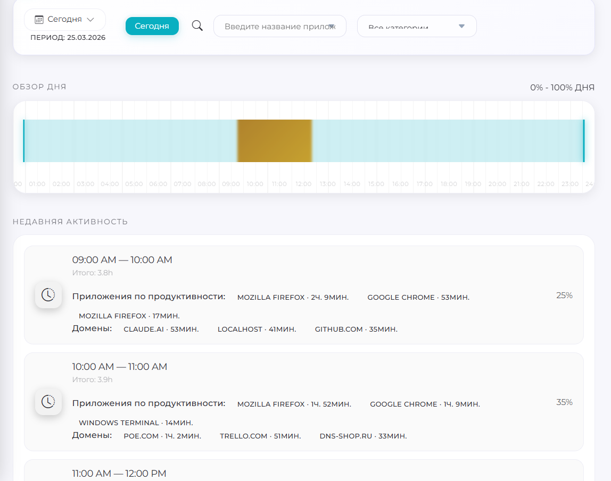Expand the application name suggestions arrow

pyautogui.click(x=332, y=26)
